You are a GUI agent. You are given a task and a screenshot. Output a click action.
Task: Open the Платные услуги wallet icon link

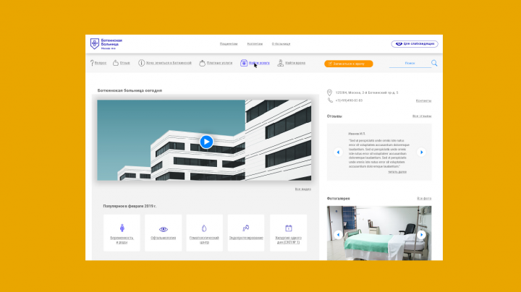pyautogui.click(x=216, y=63)
